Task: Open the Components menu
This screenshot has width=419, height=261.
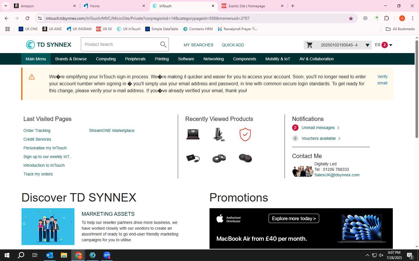Action: tap(245, 59)
